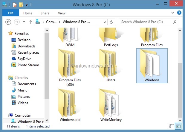Switch to the Home ribbon tab
This screenshot has height=132, width=185.
pos(28,13)
